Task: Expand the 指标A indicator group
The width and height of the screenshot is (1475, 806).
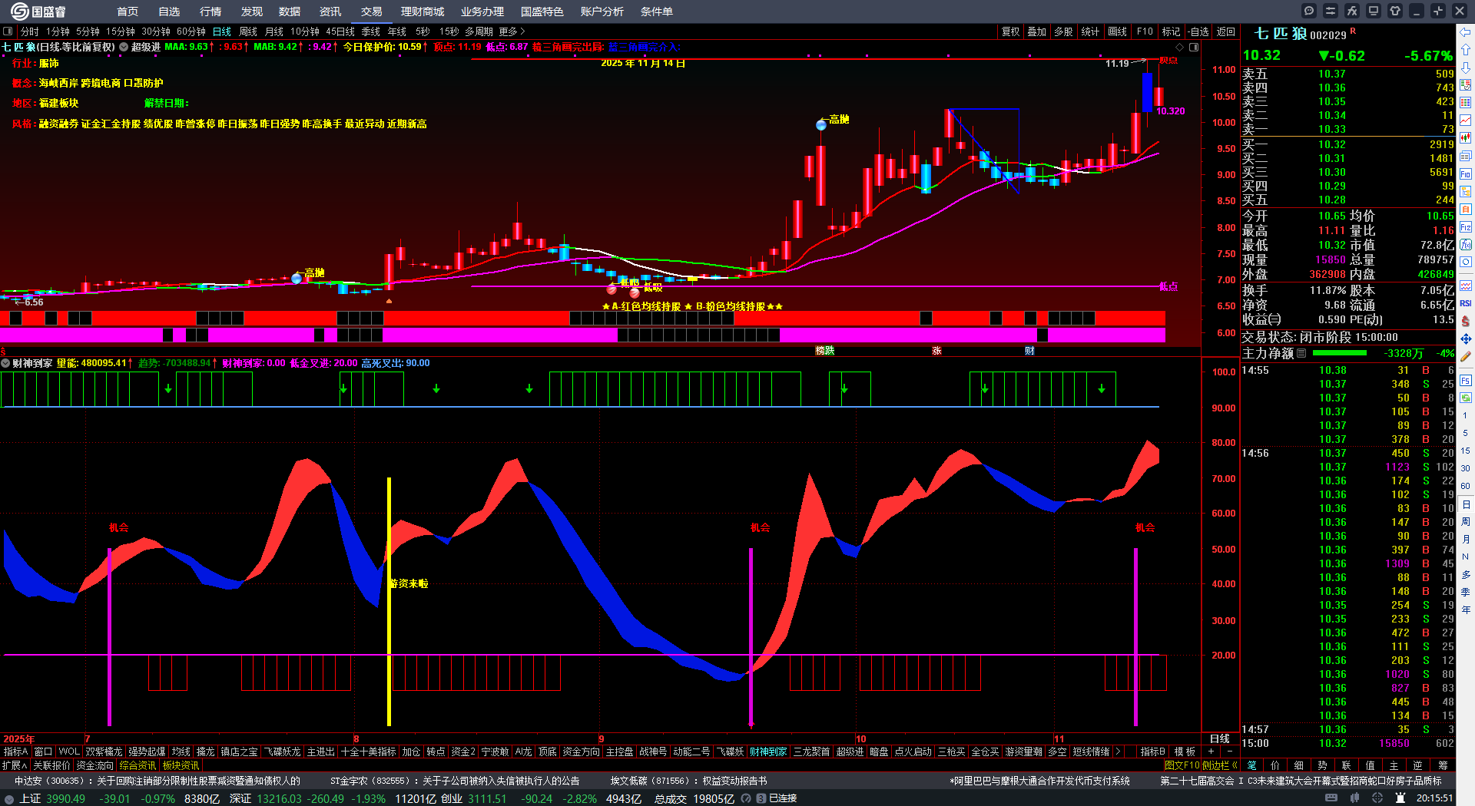Action: (15, 751)
